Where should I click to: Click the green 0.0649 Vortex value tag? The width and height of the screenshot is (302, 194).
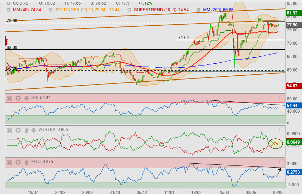pos(293,142)
